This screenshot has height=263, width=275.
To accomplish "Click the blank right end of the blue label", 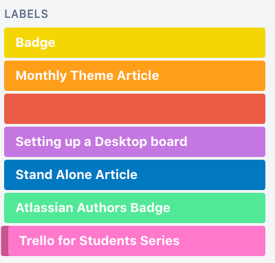I will coord(201,175).
